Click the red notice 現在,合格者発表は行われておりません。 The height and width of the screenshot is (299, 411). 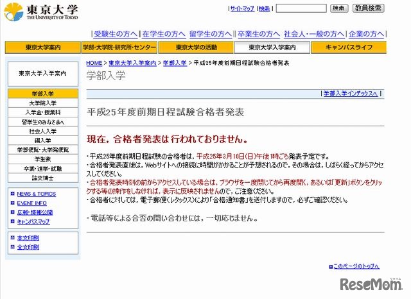click(x=168, y=139)
